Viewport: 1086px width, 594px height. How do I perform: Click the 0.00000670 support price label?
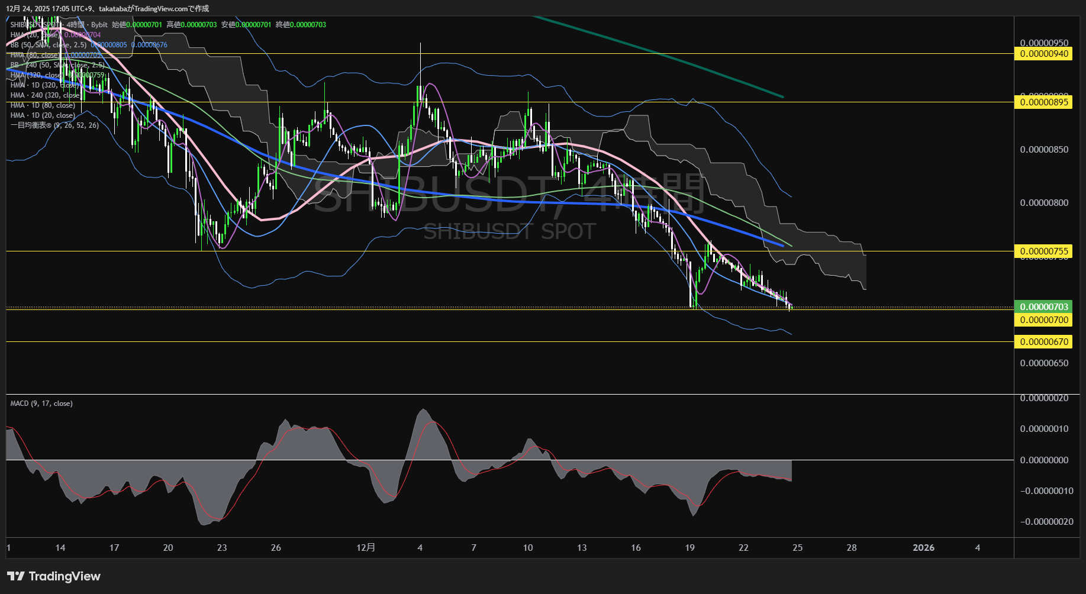coord(1044,342)
